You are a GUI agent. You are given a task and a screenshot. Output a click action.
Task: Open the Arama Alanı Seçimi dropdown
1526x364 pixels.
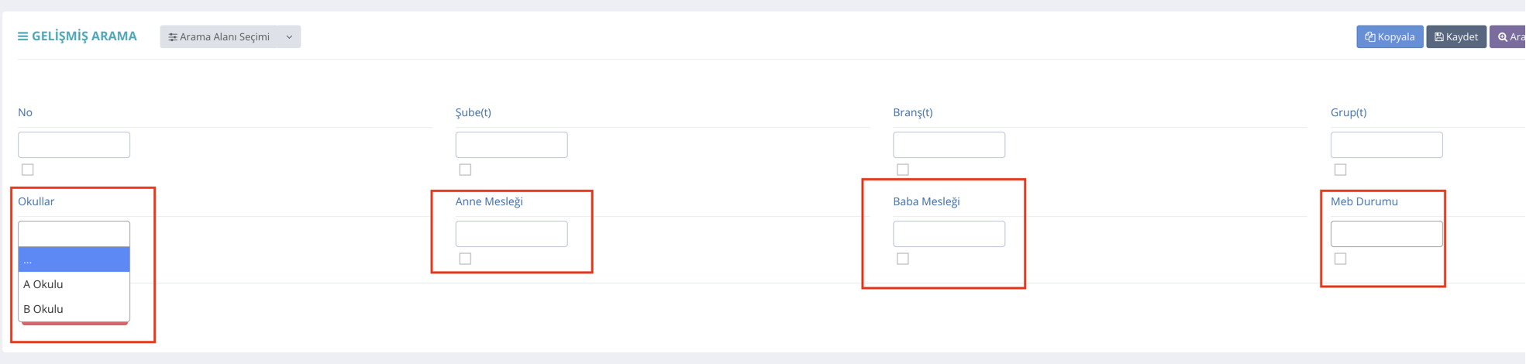pyautogui.click(x=230, y=36)
